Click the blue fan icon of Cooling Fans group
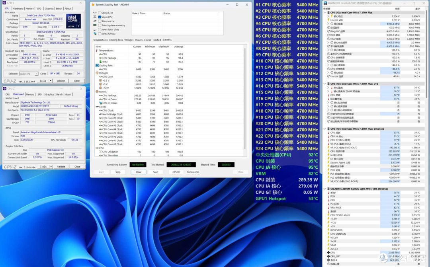The width and height of the screenshot is (430, 267). [97, 66]
